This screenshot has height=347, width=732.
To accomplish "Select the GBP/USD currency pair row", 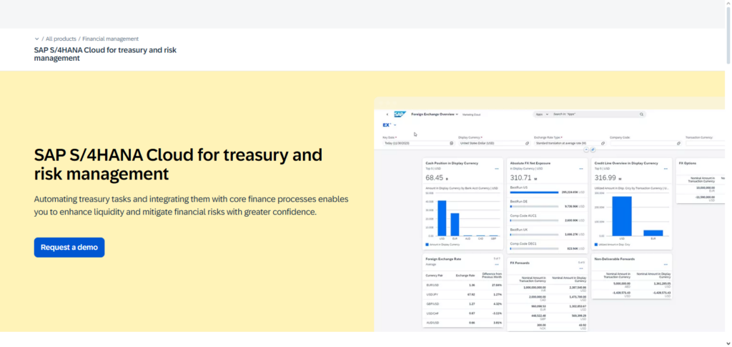I will [x=464, y=303].
